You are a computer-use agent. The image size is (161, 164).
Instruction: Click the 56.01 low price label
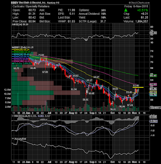click(113, 109)
